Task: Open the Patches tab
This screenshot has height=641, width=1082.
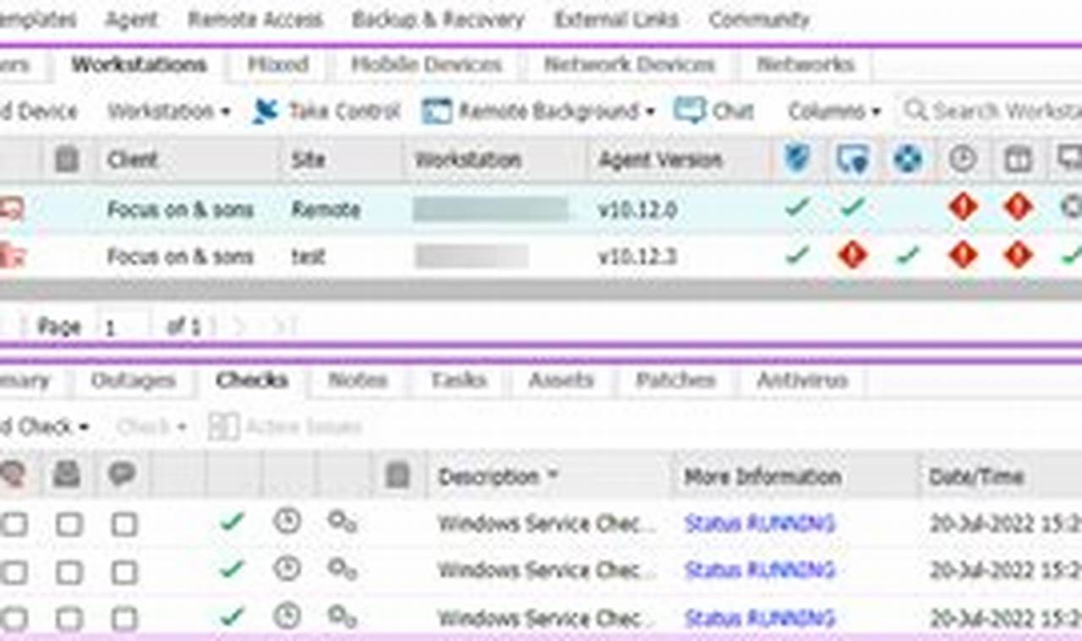Action: (x=675, y=381)
